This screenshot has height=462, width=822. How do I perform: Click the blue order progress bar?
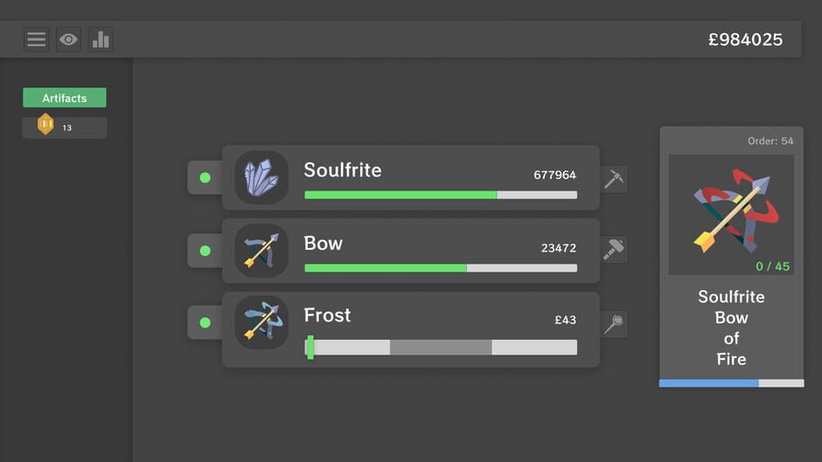(731, 383)
